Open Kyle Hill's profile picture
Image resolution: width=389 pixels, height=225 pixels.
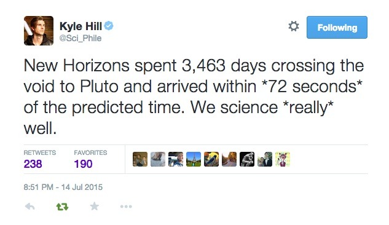(x=39, y=31)
